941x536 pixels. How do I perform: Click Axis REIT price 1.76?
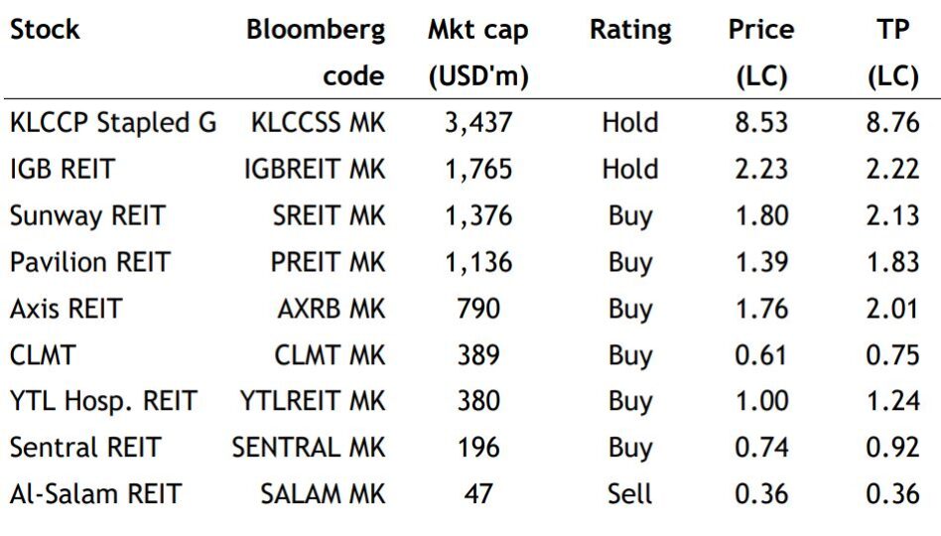761,309
